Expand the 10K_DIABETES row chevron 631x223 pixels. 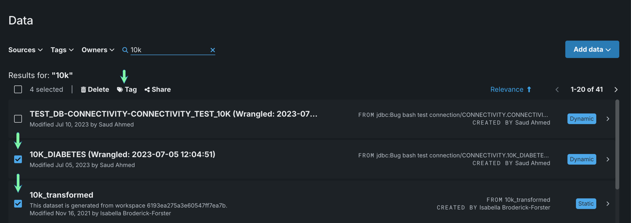pyautogui.click(x=608, y=159)
